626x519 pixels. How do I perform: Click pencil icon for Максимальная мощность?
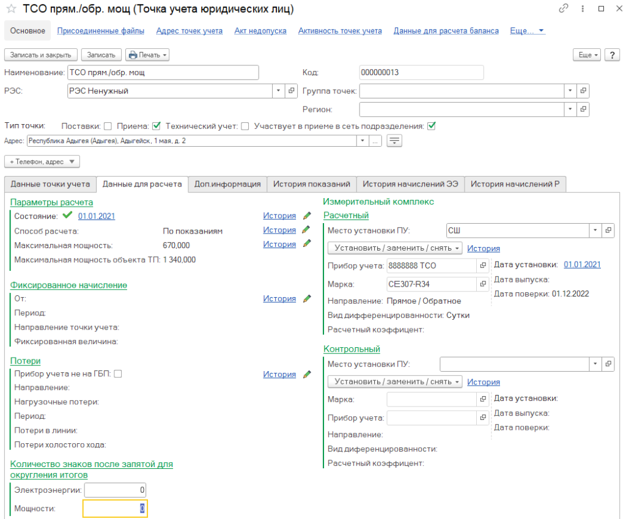coord(307,244)
